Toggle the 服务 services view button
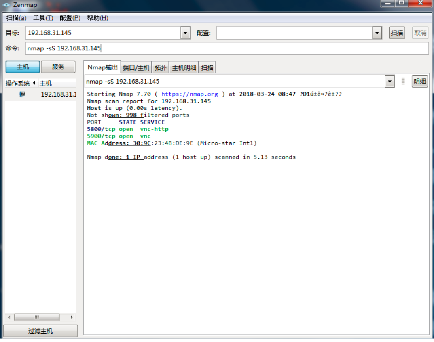 (58, 67)
